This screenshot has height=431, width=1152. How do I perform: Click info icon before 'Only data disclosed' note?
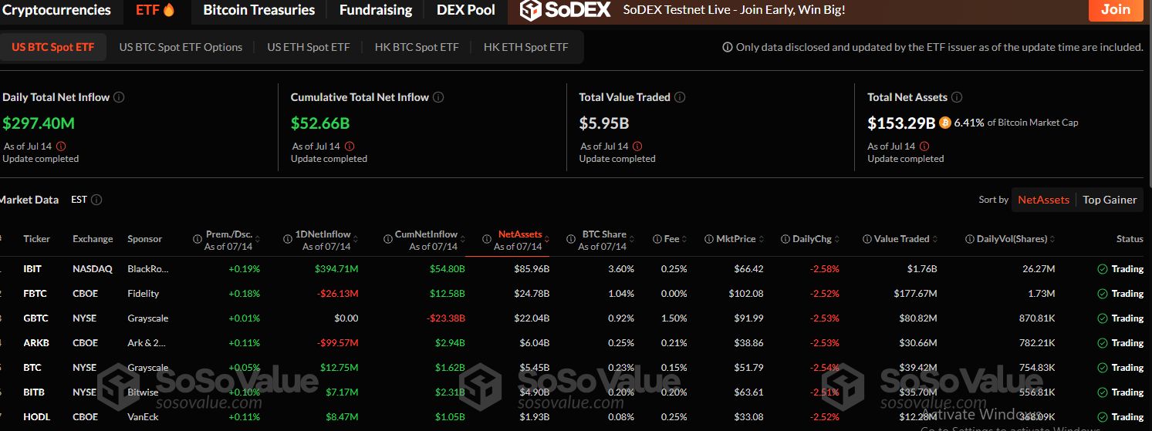click(x=728, y=47)
